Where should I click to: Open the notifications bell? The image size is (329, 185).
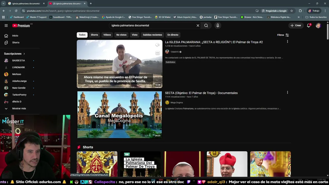click(309, 25)
